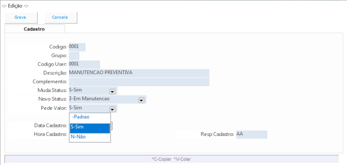
Task: Expand the Muda Status dropdown arrow
Action: [x=112, y=91]
